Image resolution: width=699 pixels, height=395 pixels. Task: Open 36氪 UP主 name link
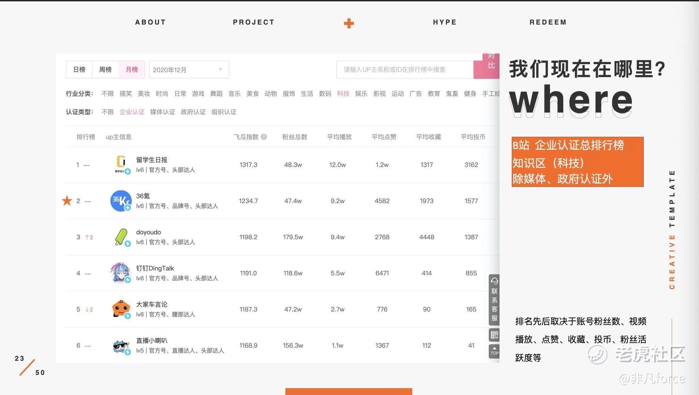(143, 196)
